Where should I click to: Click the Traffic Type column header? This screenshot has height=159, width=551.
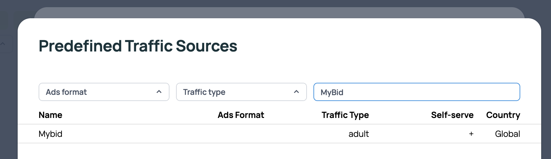point(345,115)
